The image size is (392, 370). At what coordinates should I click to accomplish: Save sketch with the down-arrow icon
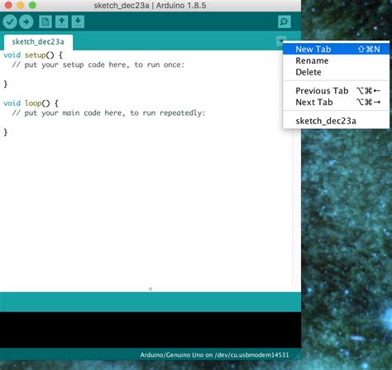78,22
